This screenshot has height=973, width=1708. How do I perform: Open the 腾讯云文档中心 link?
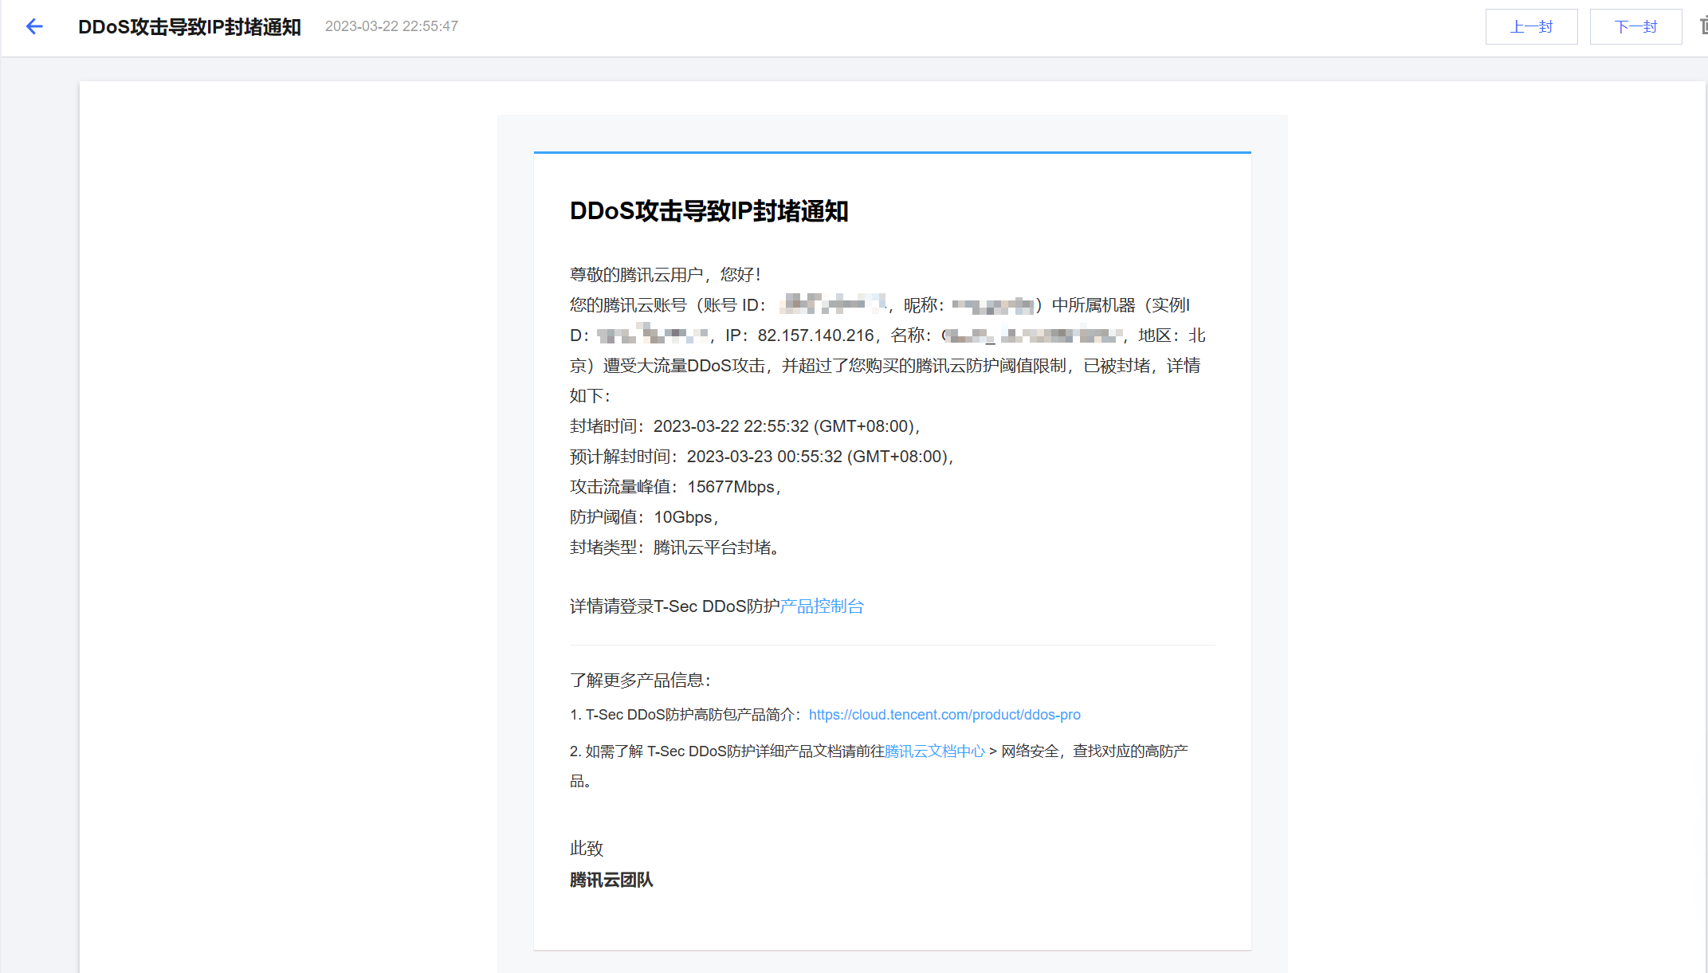click(x=935, y=751)
